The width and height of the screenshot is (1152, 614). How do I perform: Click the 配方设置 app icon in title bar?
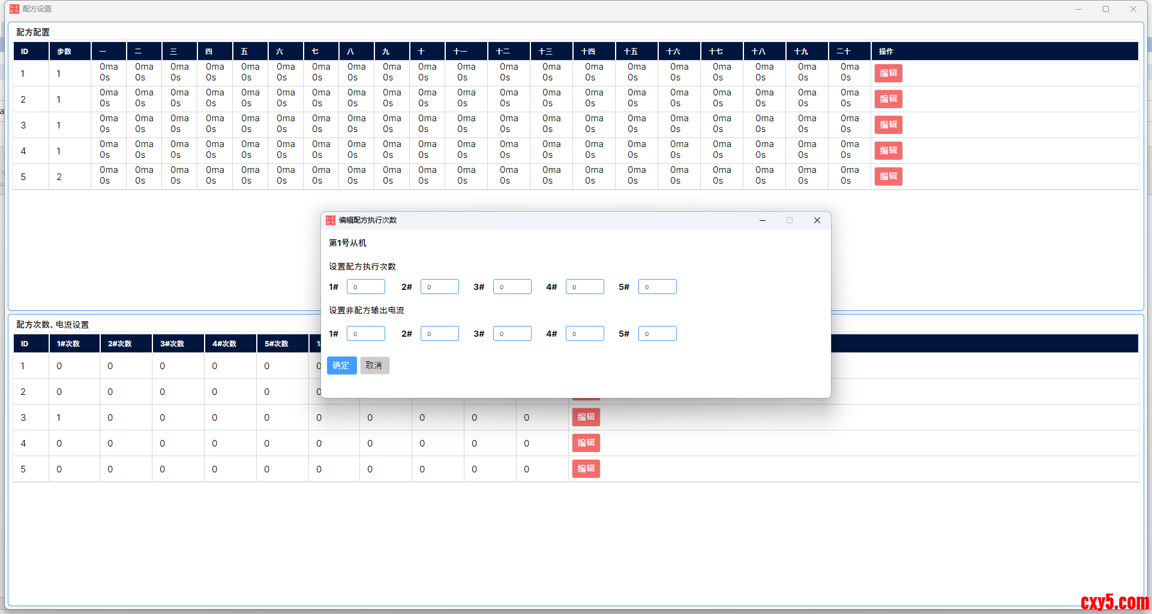14,9
